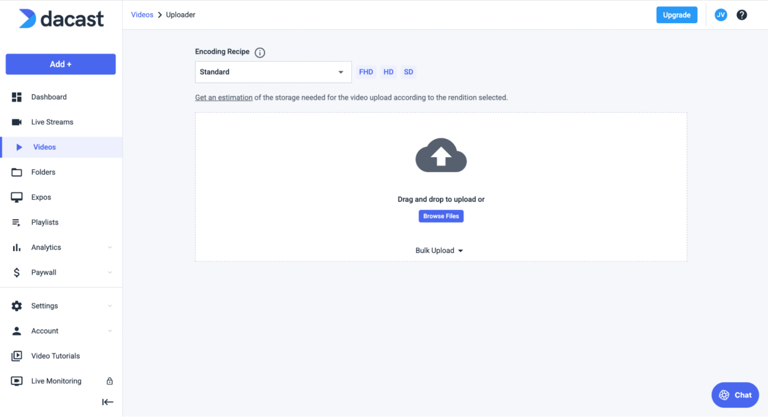Open Live Monitoring in the sidebar
The width and height of the screenshot is (768, 417).
(x=56, y=380)
